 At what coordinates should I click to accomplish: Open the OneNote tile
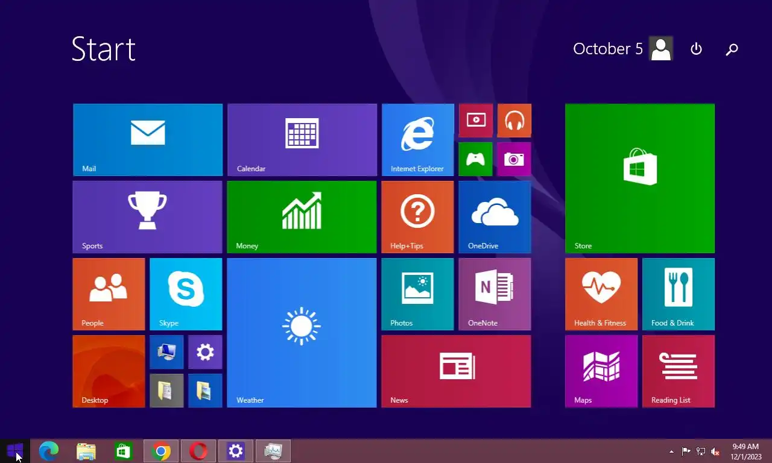tap(495, 294)
